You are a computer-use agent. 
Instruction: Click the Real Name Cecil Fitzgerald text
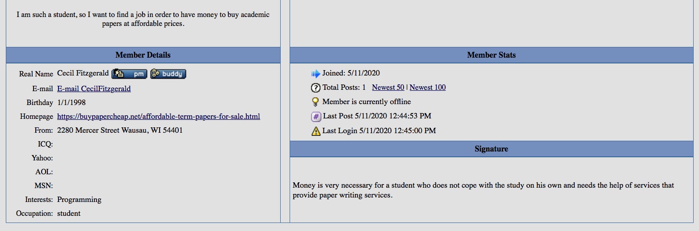(x=83, y=73)
